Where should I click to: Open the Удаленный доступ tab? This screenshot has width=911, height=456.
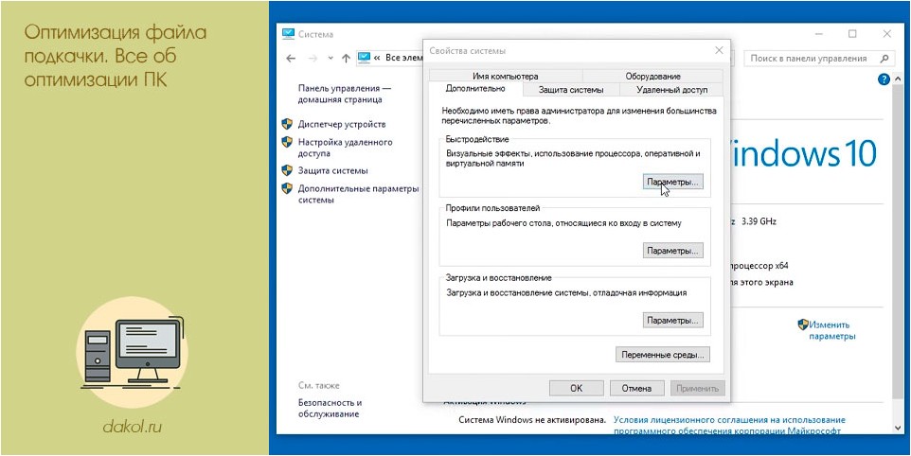(671, 90)
